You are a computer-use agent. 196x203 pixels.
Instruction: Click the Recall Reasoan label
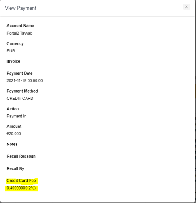pos(21,156)
